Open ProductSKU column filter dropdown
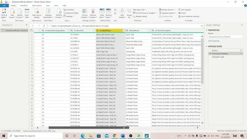 (94, 30)
